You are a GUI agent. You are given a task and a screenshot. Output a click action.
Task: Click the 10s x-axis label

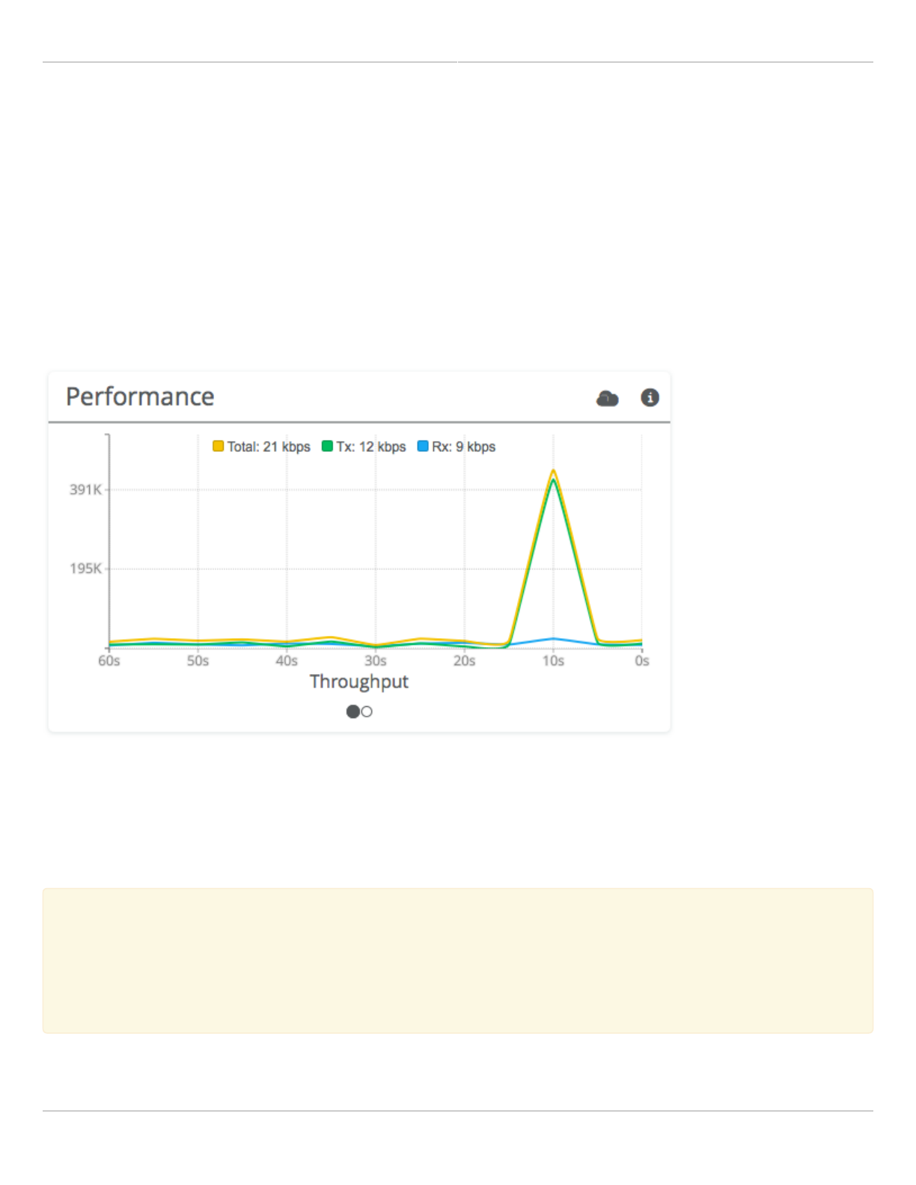click(553, 661)
